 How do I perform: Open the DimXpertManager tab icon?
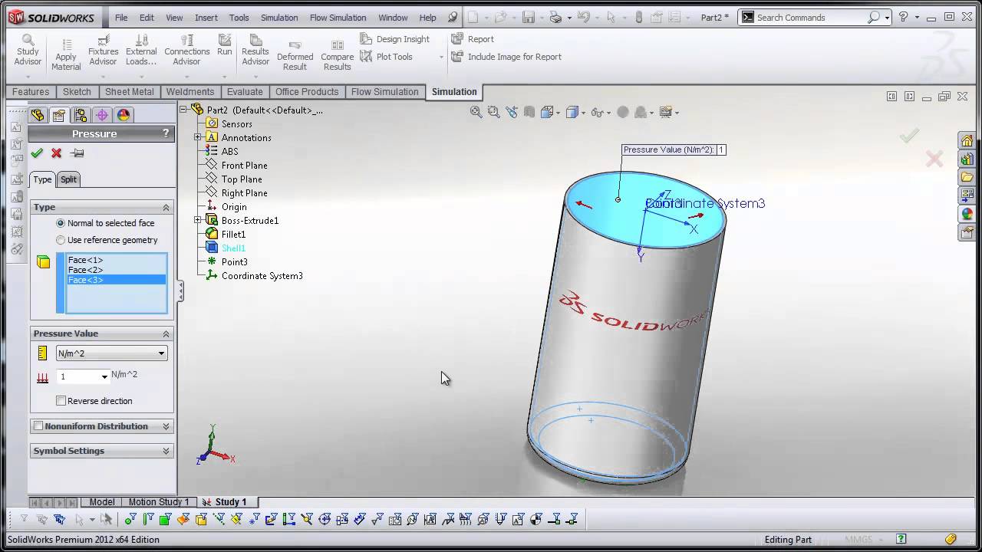(101, 115)
